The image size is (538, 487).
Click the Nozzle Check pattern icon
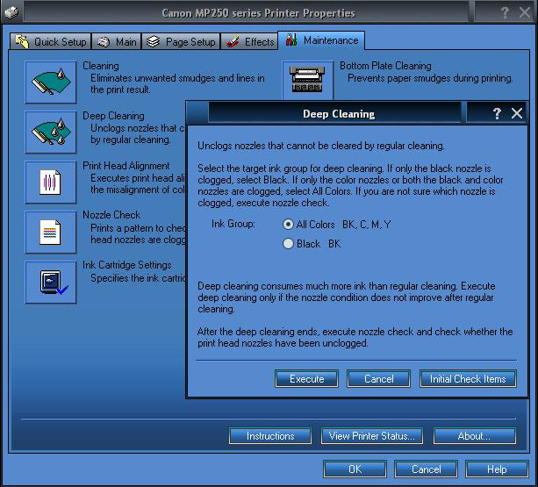(51, 233)
